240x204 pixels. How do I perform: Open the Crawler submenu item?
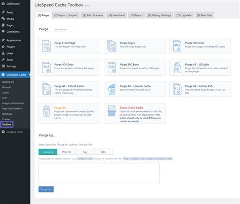coord(6,119)
